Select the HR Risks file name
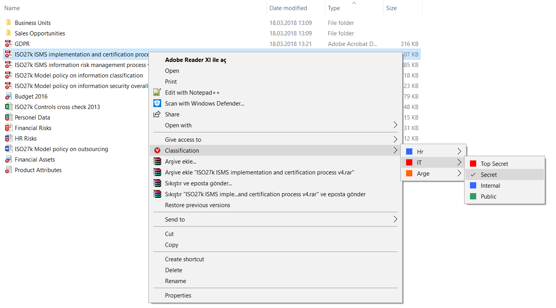 [26, 138]
